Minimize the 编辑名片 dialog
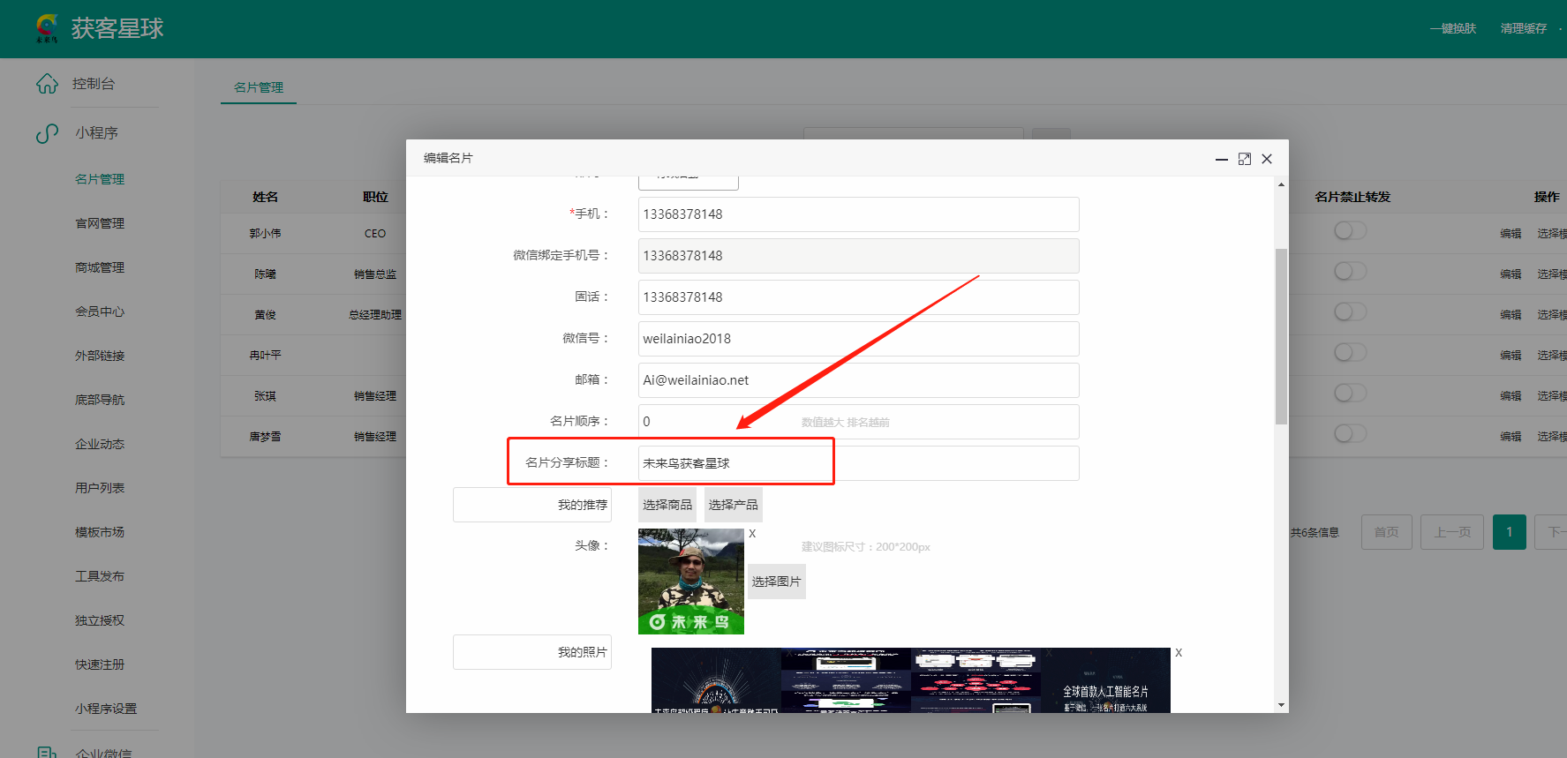The image size is (1567, 758). point(1222,159)
